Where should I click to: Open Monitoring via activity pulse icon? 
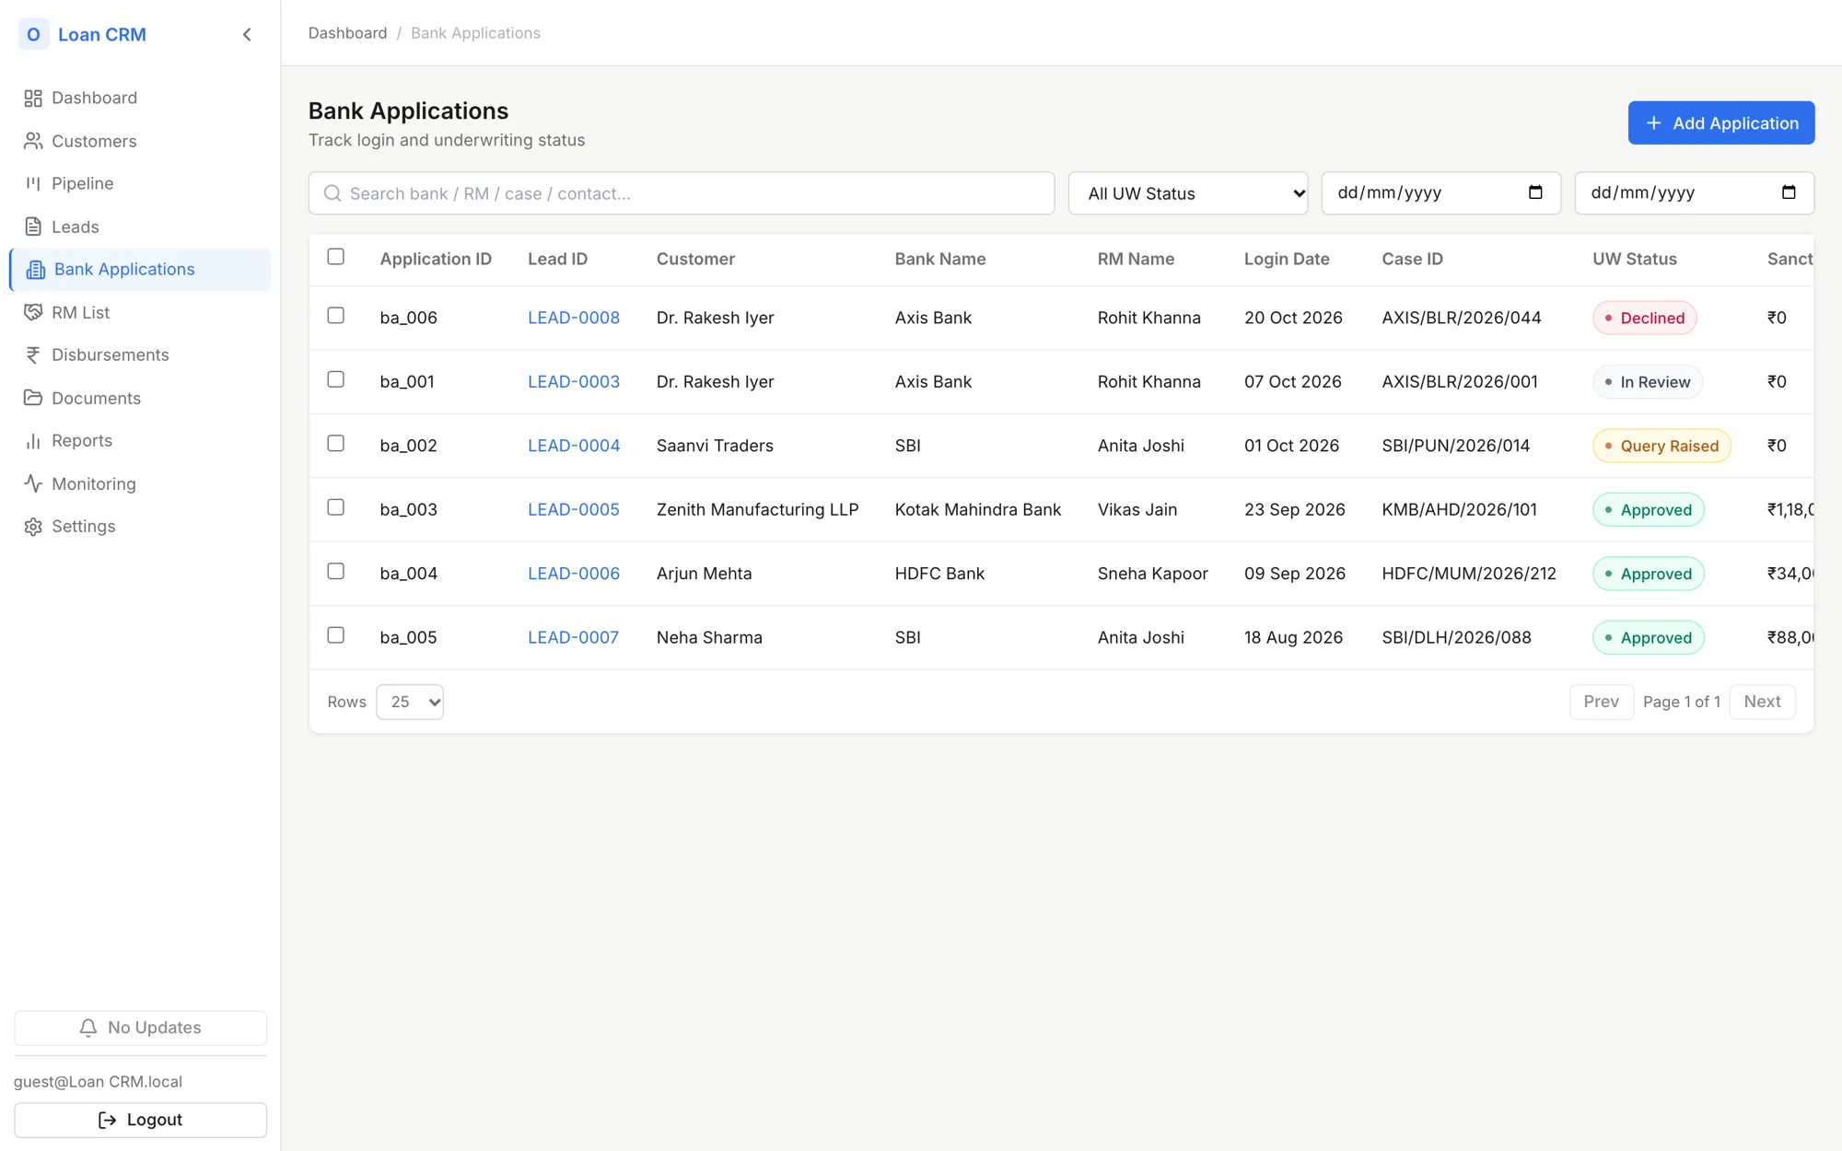tap(33, 483)
